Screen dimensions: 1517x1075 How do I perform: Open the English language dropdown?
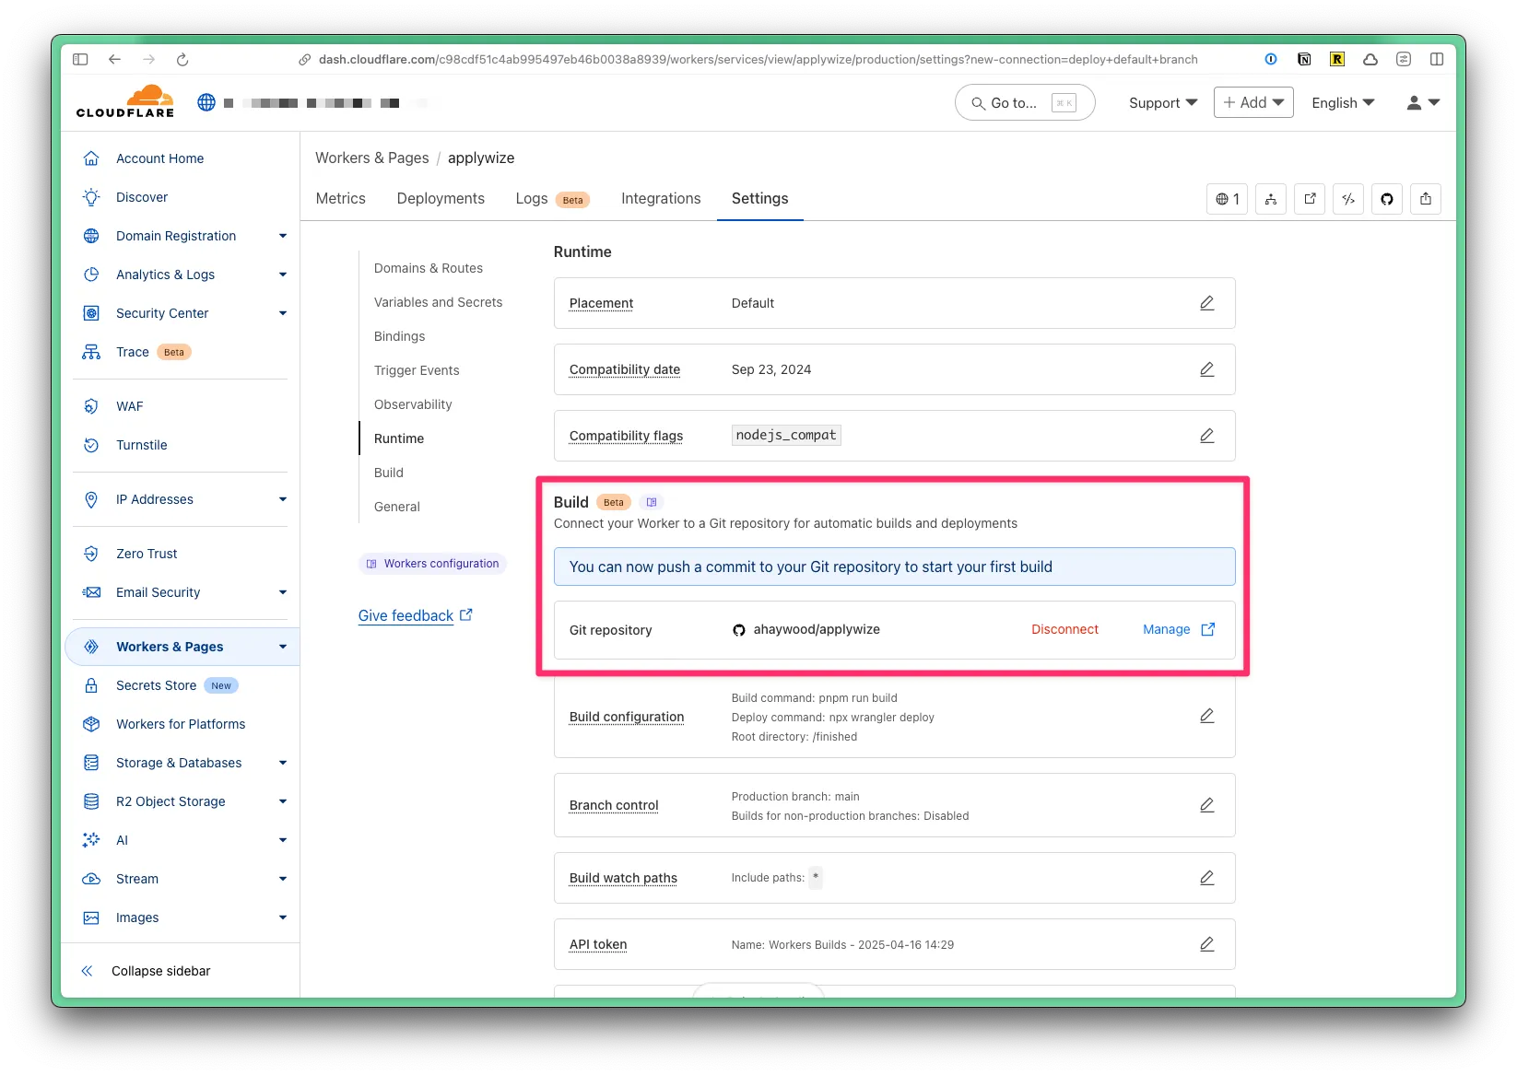tap(1342, 102)
